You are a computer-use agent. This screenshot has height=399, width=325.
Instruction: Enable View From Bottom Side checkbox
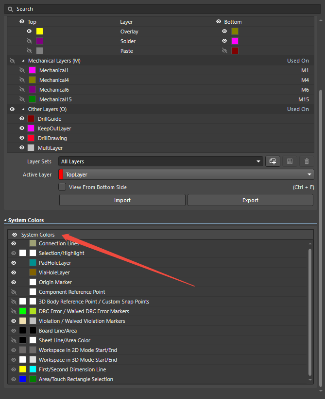(x=62, y=187)
